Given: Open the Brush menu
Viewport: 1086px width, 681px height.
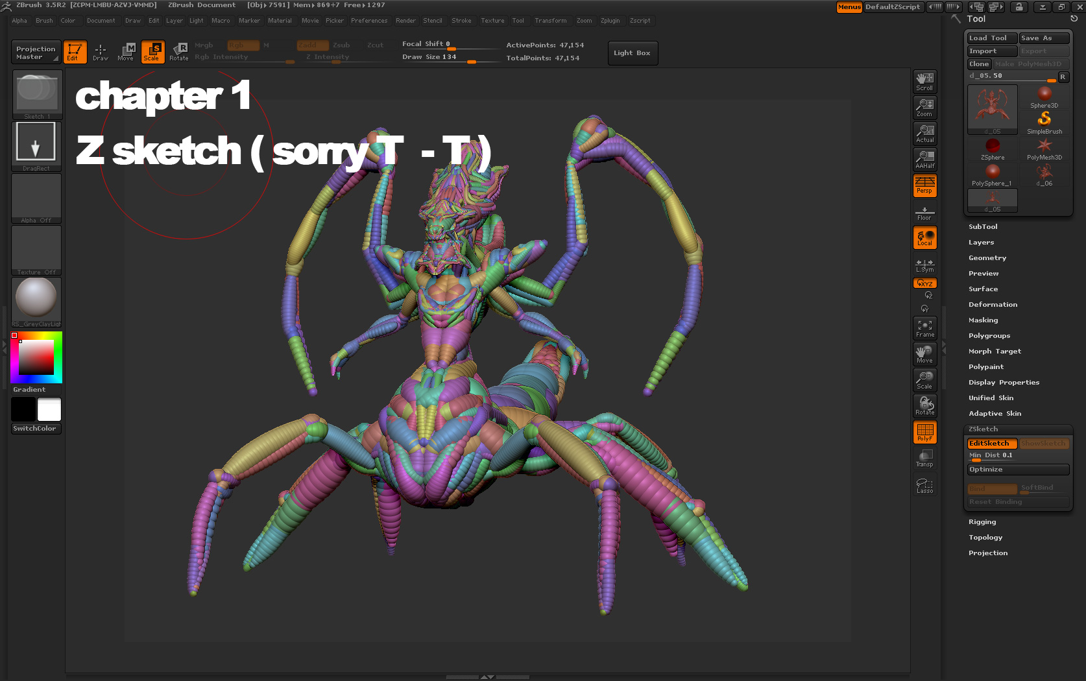Looking at the screenshot, I should coord(44,21).
